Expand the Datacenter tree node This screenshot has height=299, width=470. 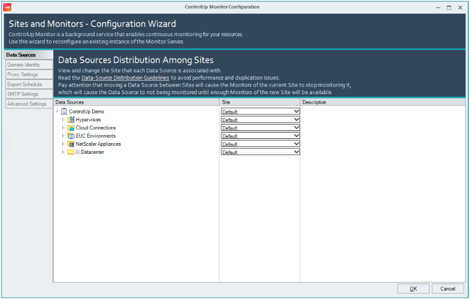[x=63, y=152]
